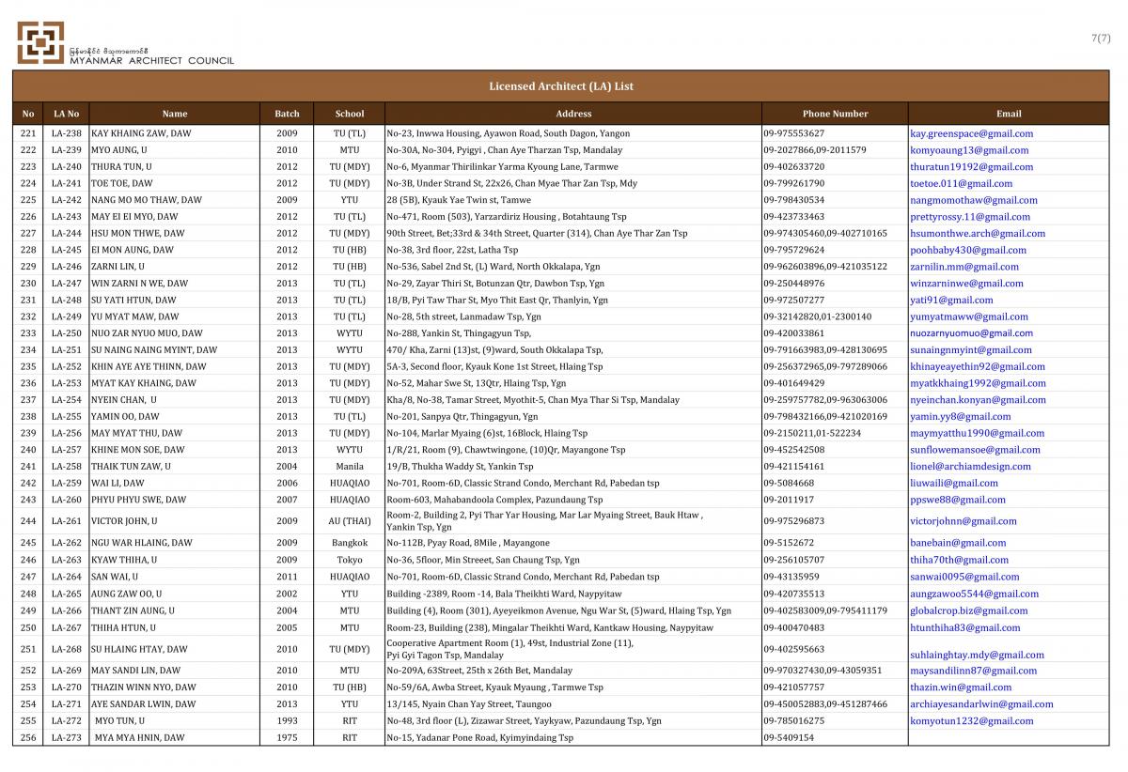1128x772 pixels.
Task: Click the 'Email' column header
Action: tap(1009, 114)
